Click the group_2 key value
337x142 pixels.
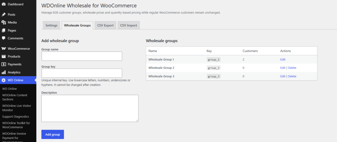(x=214, y=68)
